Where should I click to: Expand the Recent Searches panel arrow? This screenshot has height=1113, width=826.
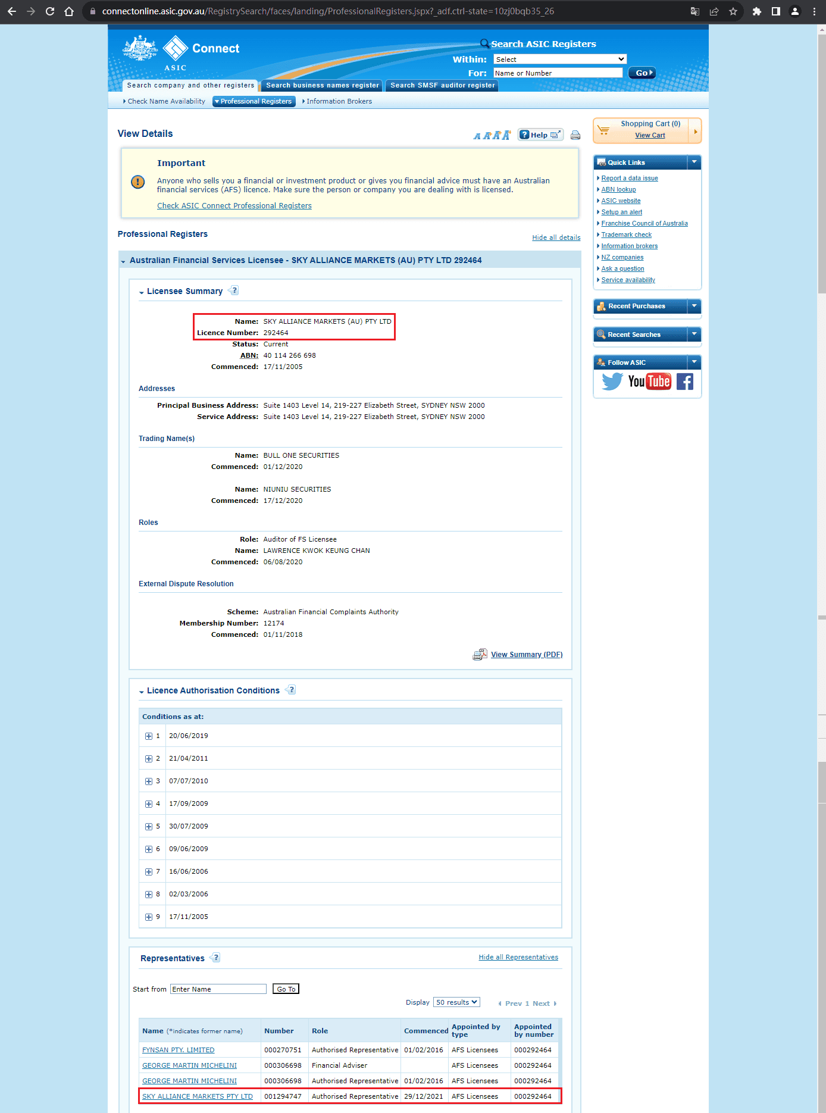click(694, 334)
